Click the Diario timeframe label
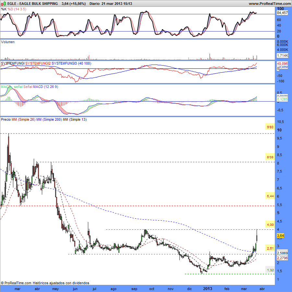 94,4
